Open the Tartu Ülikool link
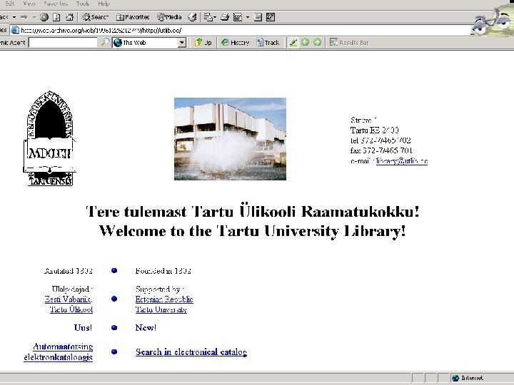This screenshot has width=514, height=385. pos(71,309)
